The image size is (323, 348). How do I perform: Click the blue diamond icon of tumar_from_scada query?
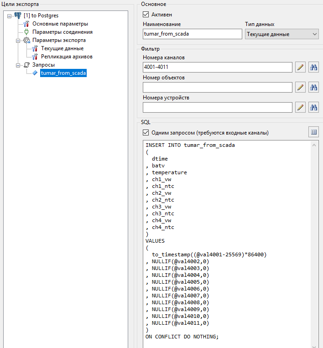(35, 73)
